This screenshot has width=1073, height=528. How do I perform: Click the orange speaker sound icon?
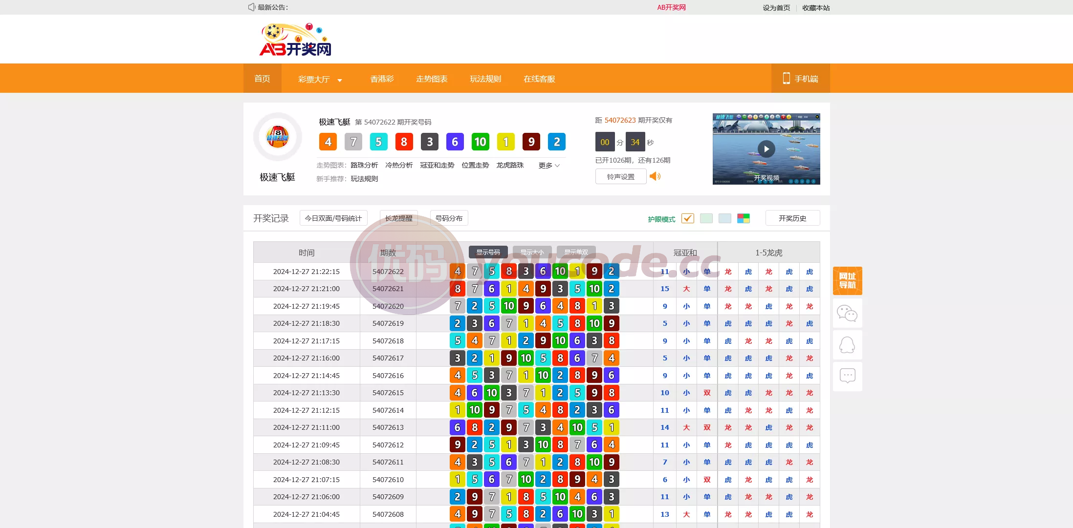[x=655, y=176]
